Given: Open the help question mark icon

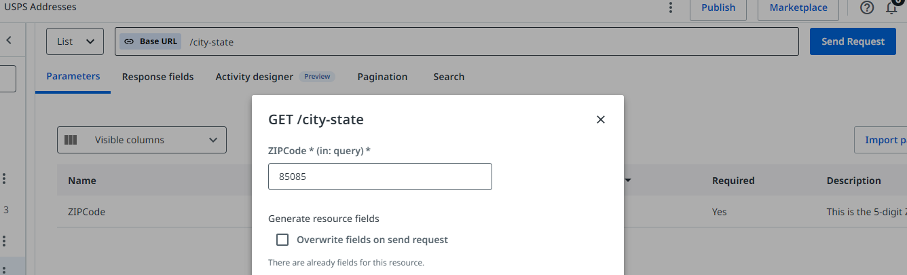Looking at the screenshot, I should (867, 7).
